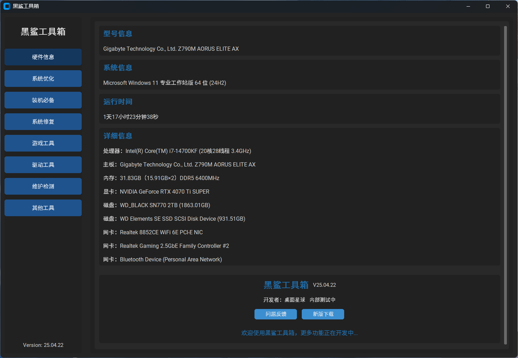The width and height of the screenshot is (518, 358).
Task: Click the uptime value 1天17小时23分钟38秒
Action: [x=131, y=117]
